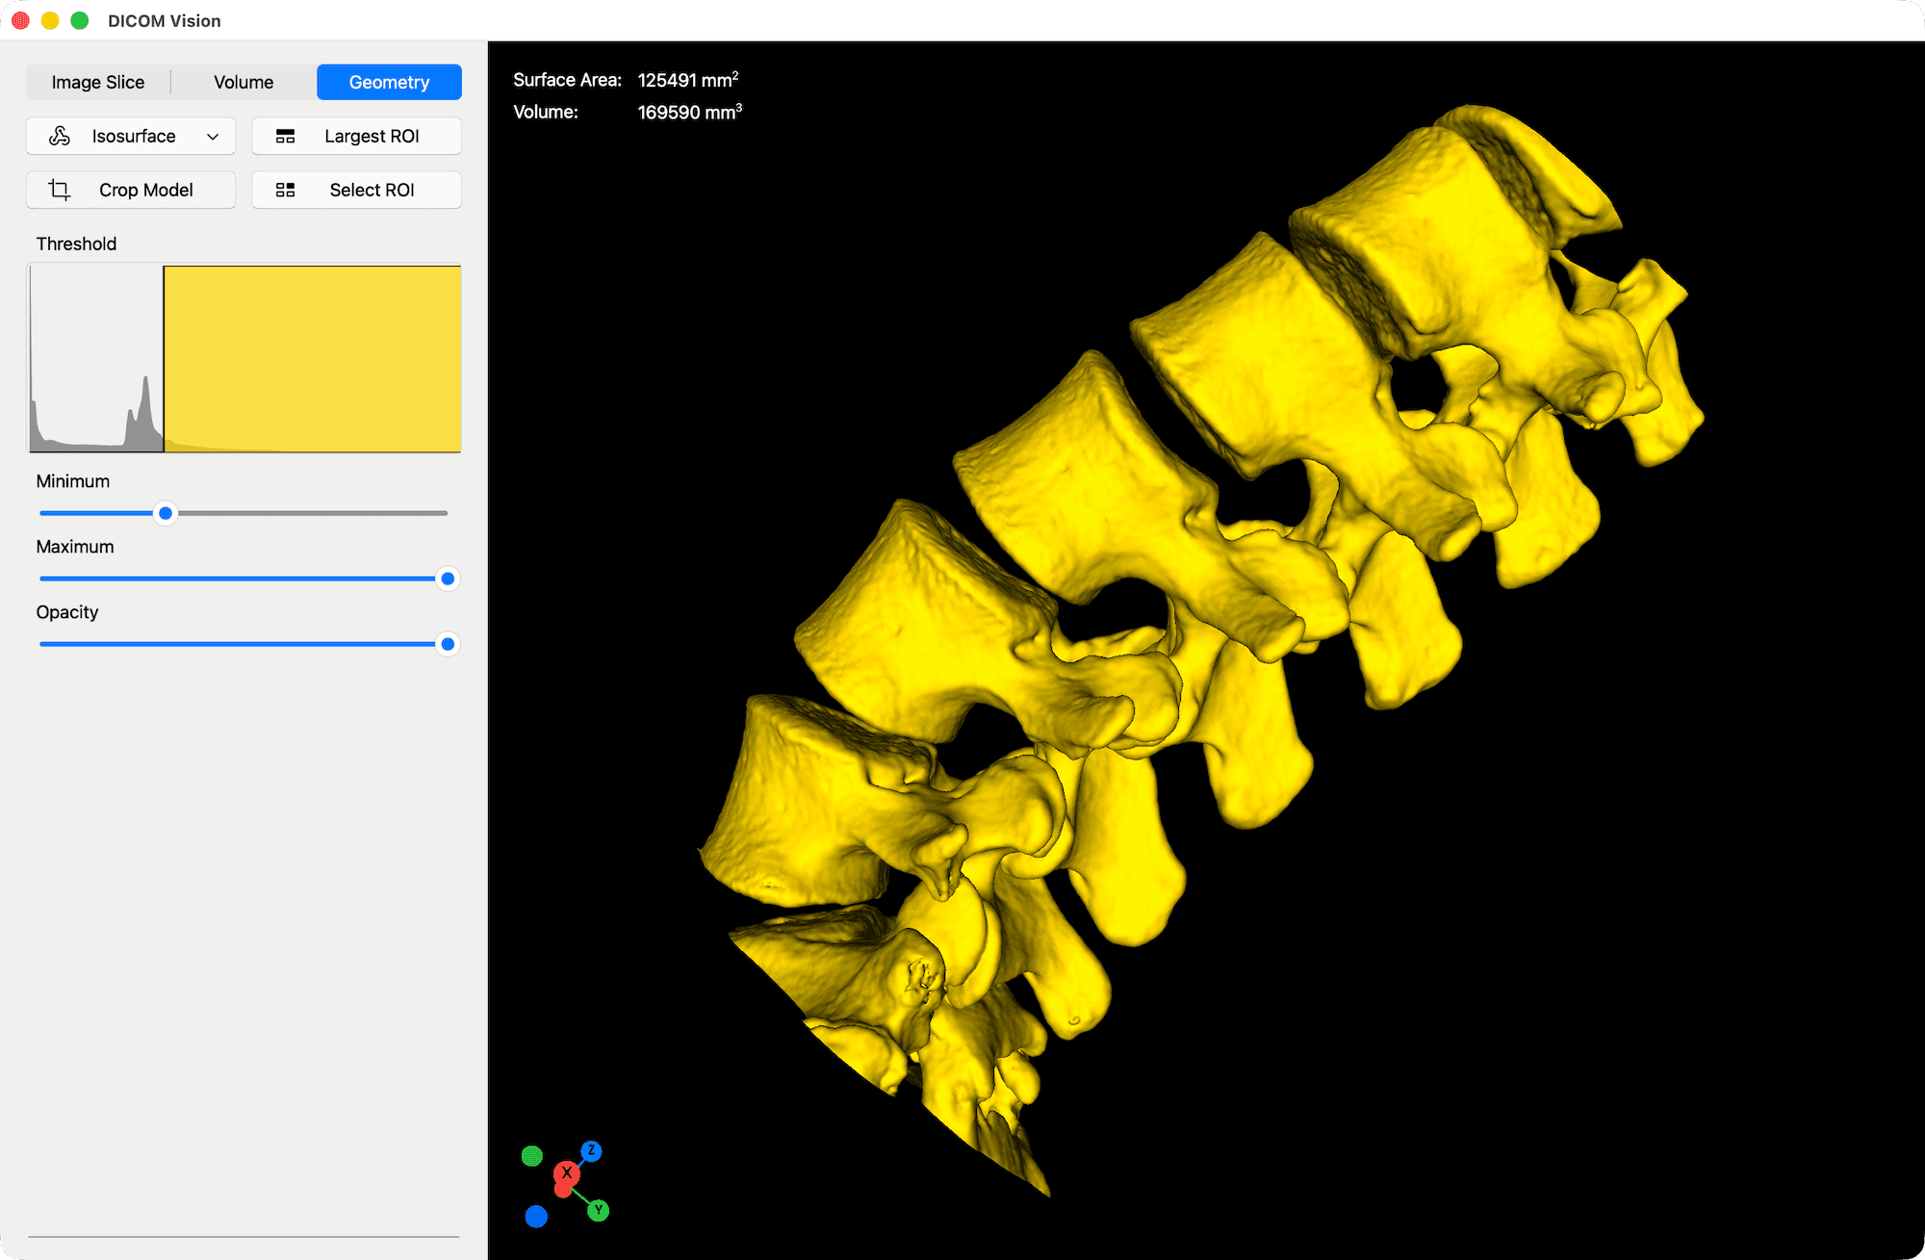Click the blue Z axis sphere in orientation gizmo

tap(592, 1152)
